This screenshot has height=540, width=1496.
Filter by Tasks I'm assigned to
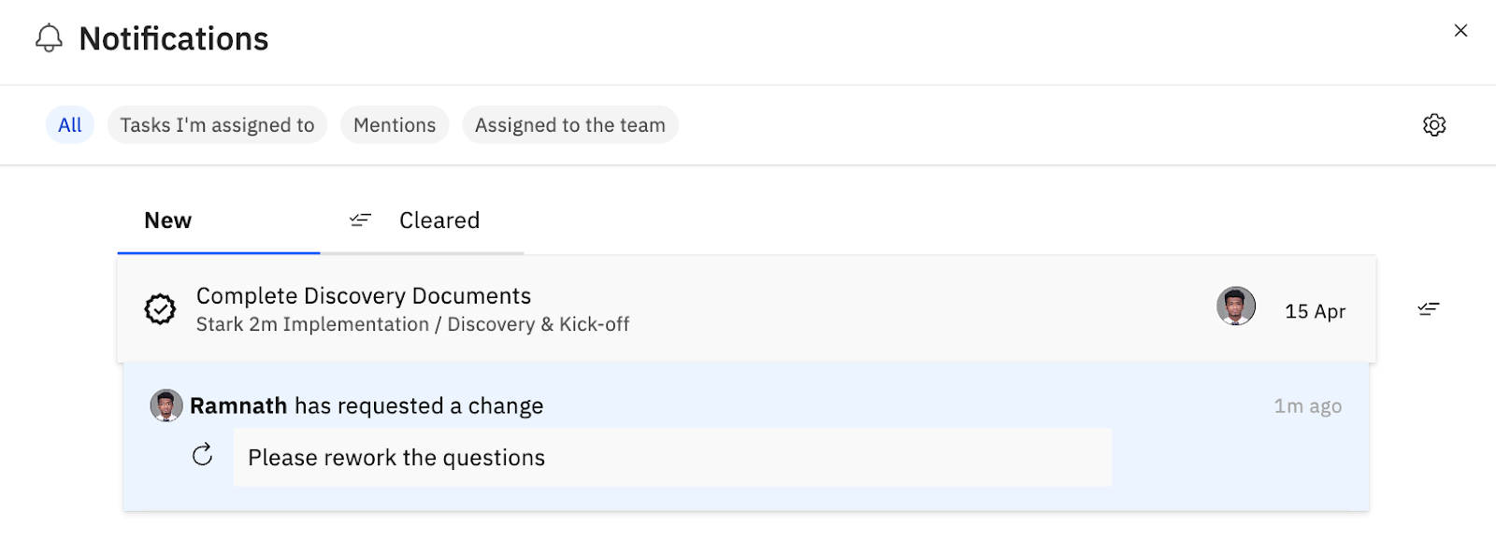point(217,125)
